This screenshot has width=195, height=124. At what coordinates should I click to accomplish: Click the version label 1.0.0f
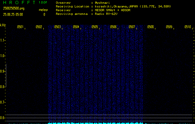[x=43, y=2]
